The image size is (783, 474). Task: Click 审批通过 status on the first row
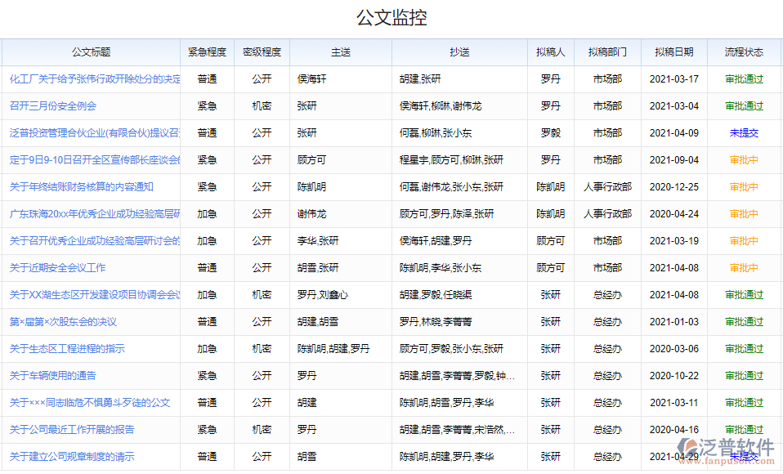click(x=745, y=78)
